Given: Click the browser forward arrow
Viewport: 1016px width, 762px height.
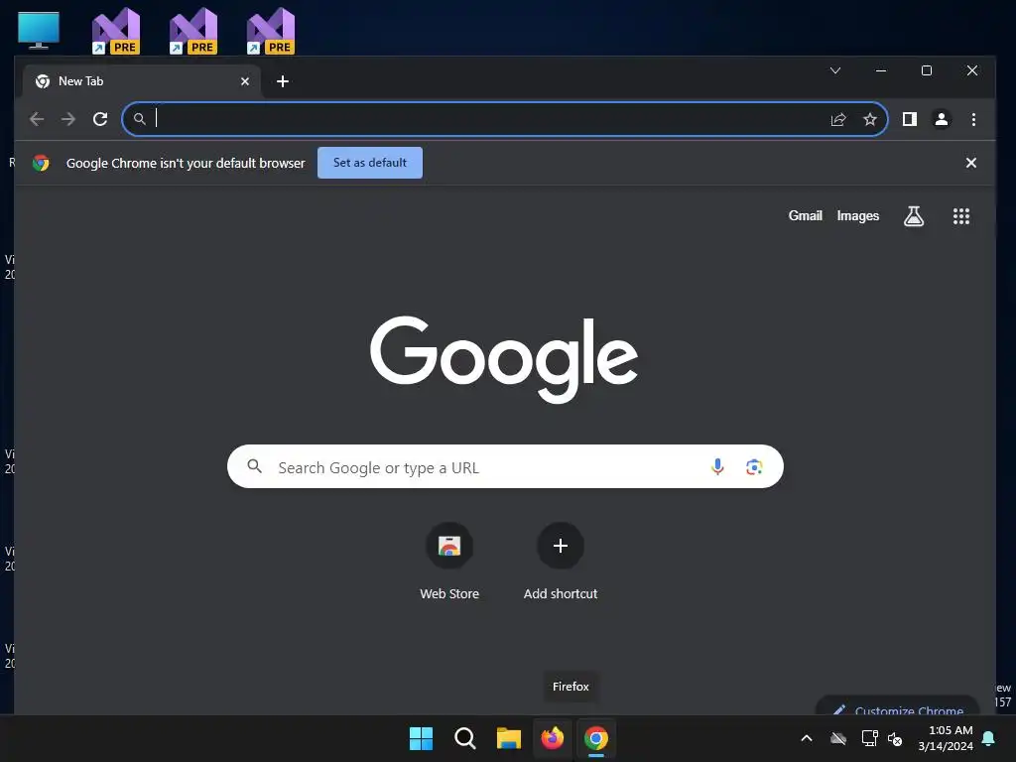Looking at the screenshot, I should pos(68,119).
